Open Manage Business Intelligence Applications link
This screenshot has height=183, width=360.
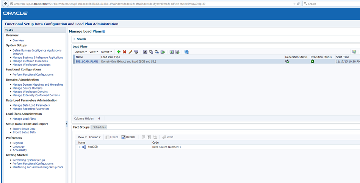tap(38, 58)
